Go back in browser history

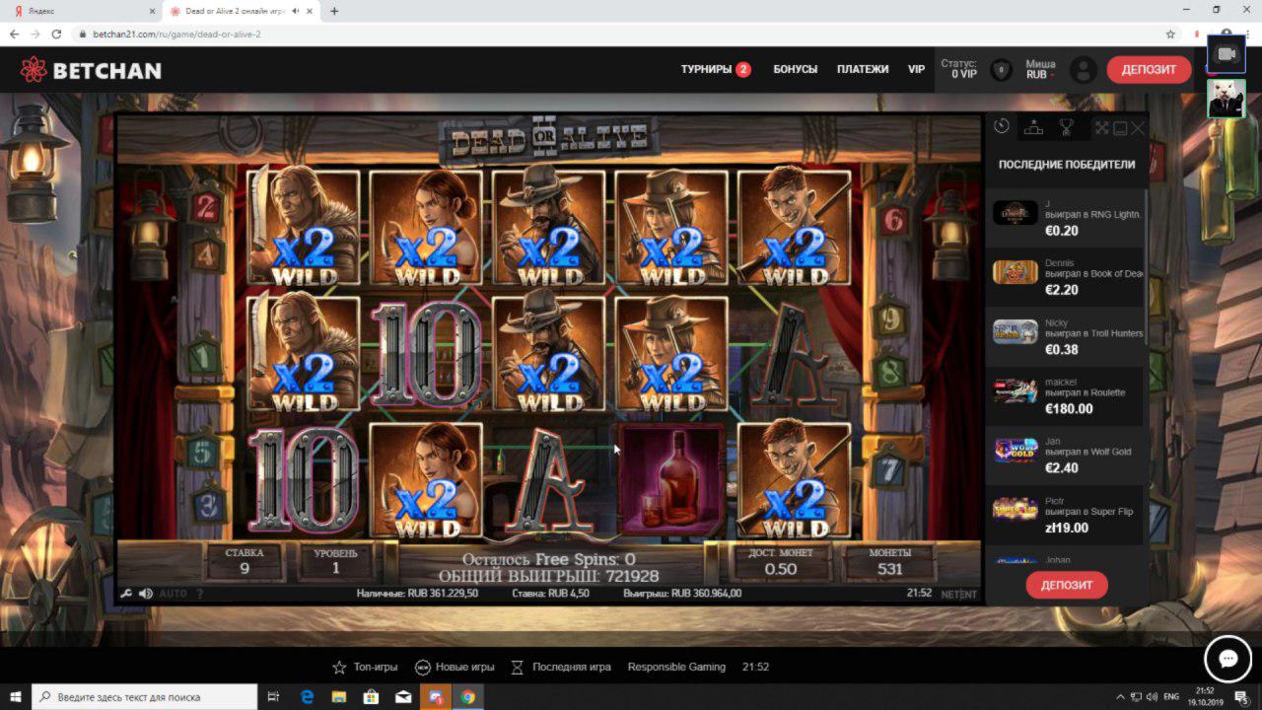coord(14,34)
